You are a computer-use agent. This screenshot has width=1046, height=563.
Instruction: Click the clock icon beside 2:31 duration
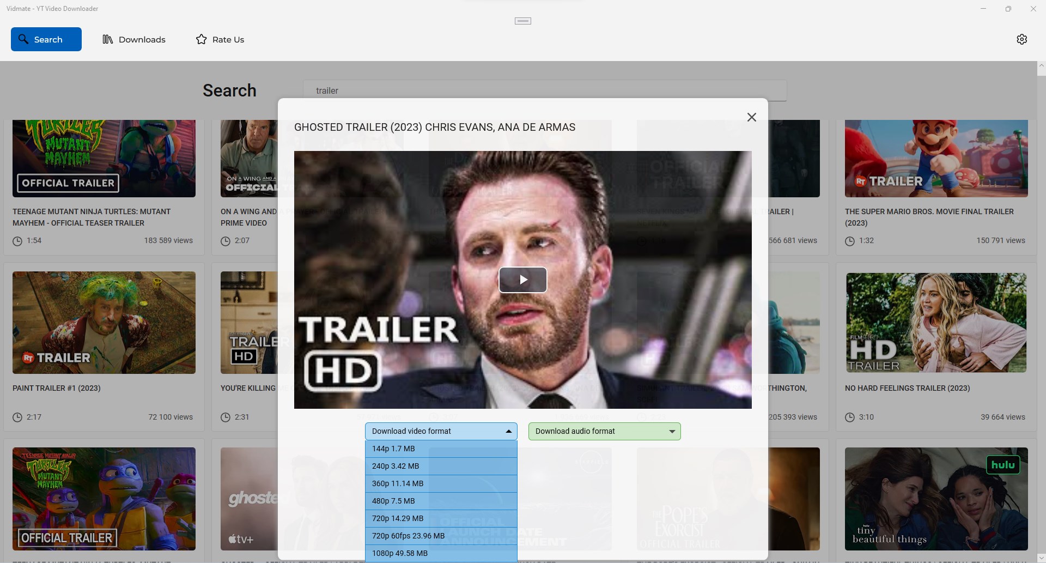point(226,417)
